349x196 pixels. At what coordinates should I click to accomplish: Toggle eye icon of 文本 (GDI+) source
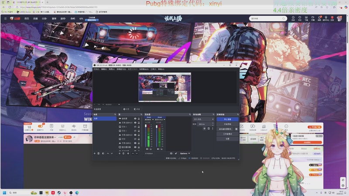[x=135, y=143]
